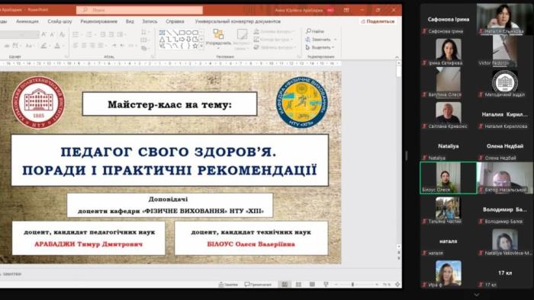Screen dimensions: 534x300
Task: Switch to Reading view
Action: 312,284
